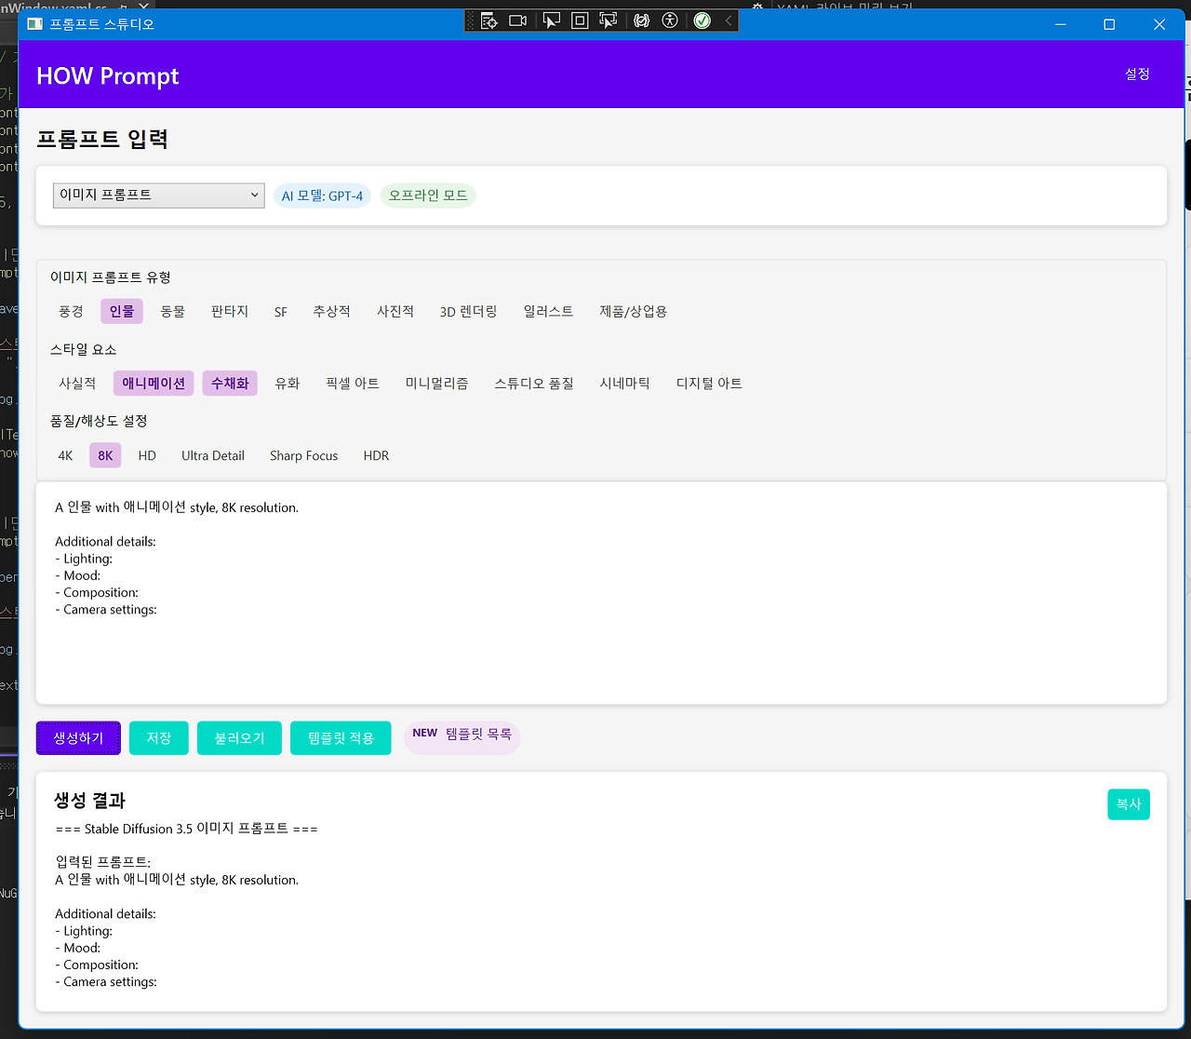
Task: Enable the HDR quality setting
Action: (x=376, y=455)
